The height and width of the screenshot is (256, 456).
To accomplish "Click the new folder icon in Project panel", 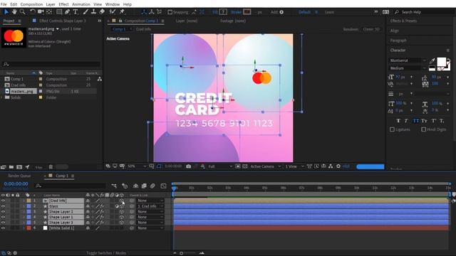I will click(11, 167).
